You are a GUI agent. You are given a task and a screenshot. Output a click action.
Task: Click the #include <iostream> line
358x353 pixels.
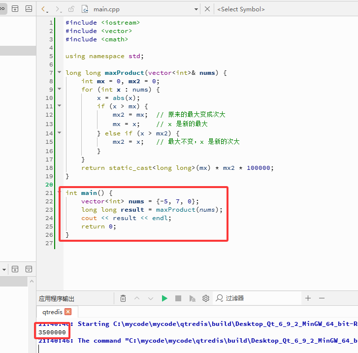[102, 23]
